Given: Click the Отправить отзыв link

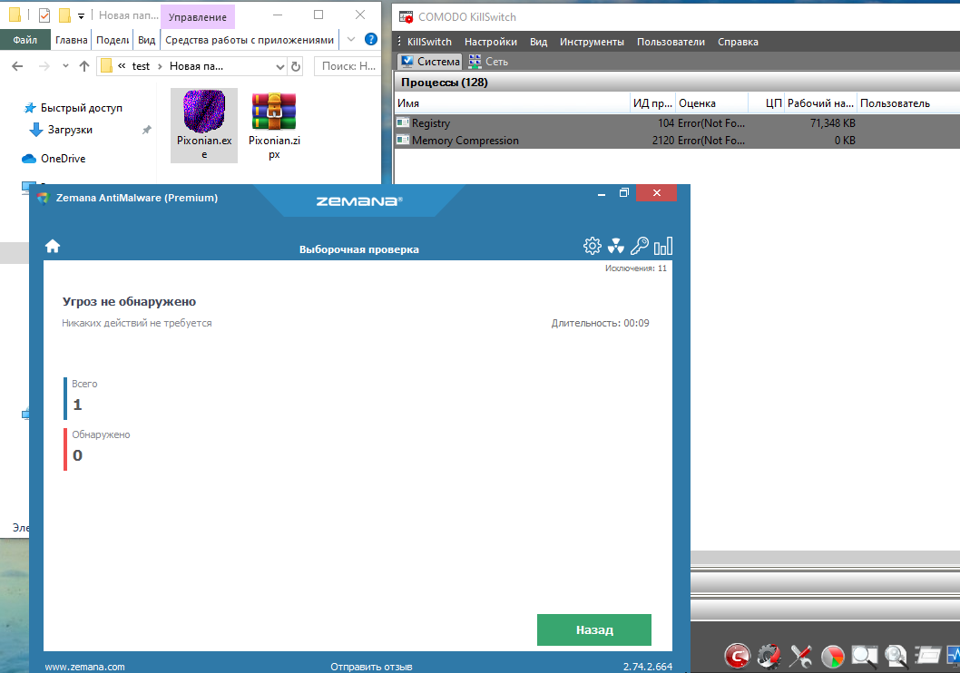Looking at the screenshot, I should 371,667.
